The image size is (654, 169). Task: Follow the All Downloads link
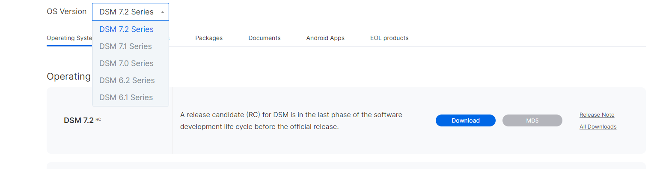pyautogui.click(x=598, y=126)
